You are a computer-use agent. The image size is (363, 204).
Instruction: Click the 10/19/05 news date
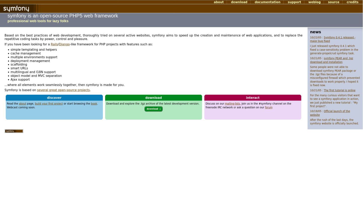[x=316, y=111]
